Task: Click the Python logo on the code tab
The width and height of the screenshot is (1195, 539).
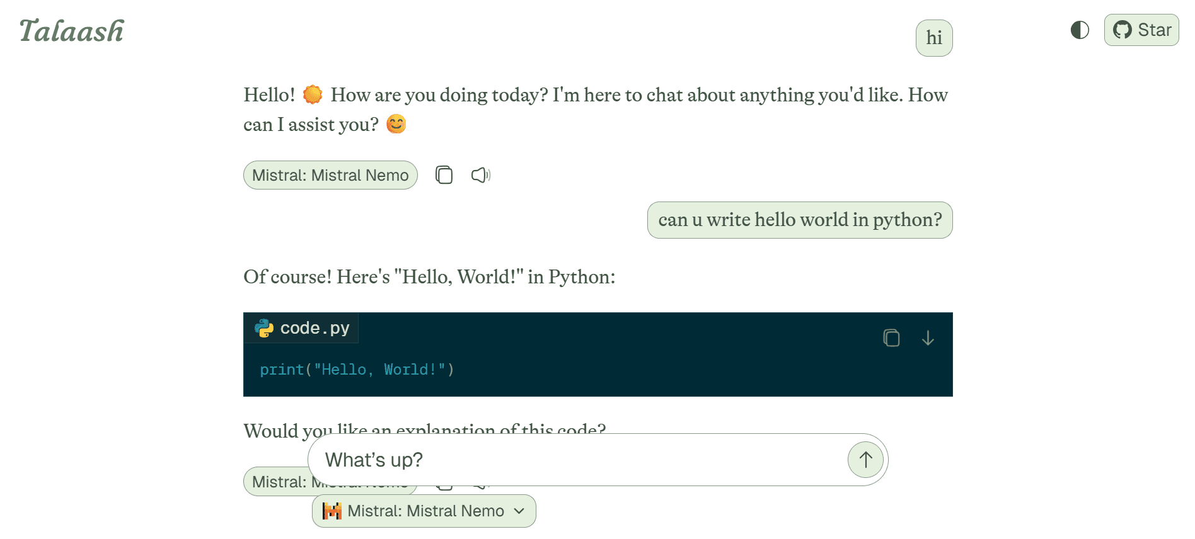Action: (264, 328)
